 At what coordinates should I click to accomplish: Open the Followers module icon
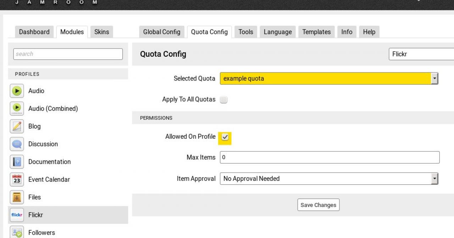pos(17,232)
